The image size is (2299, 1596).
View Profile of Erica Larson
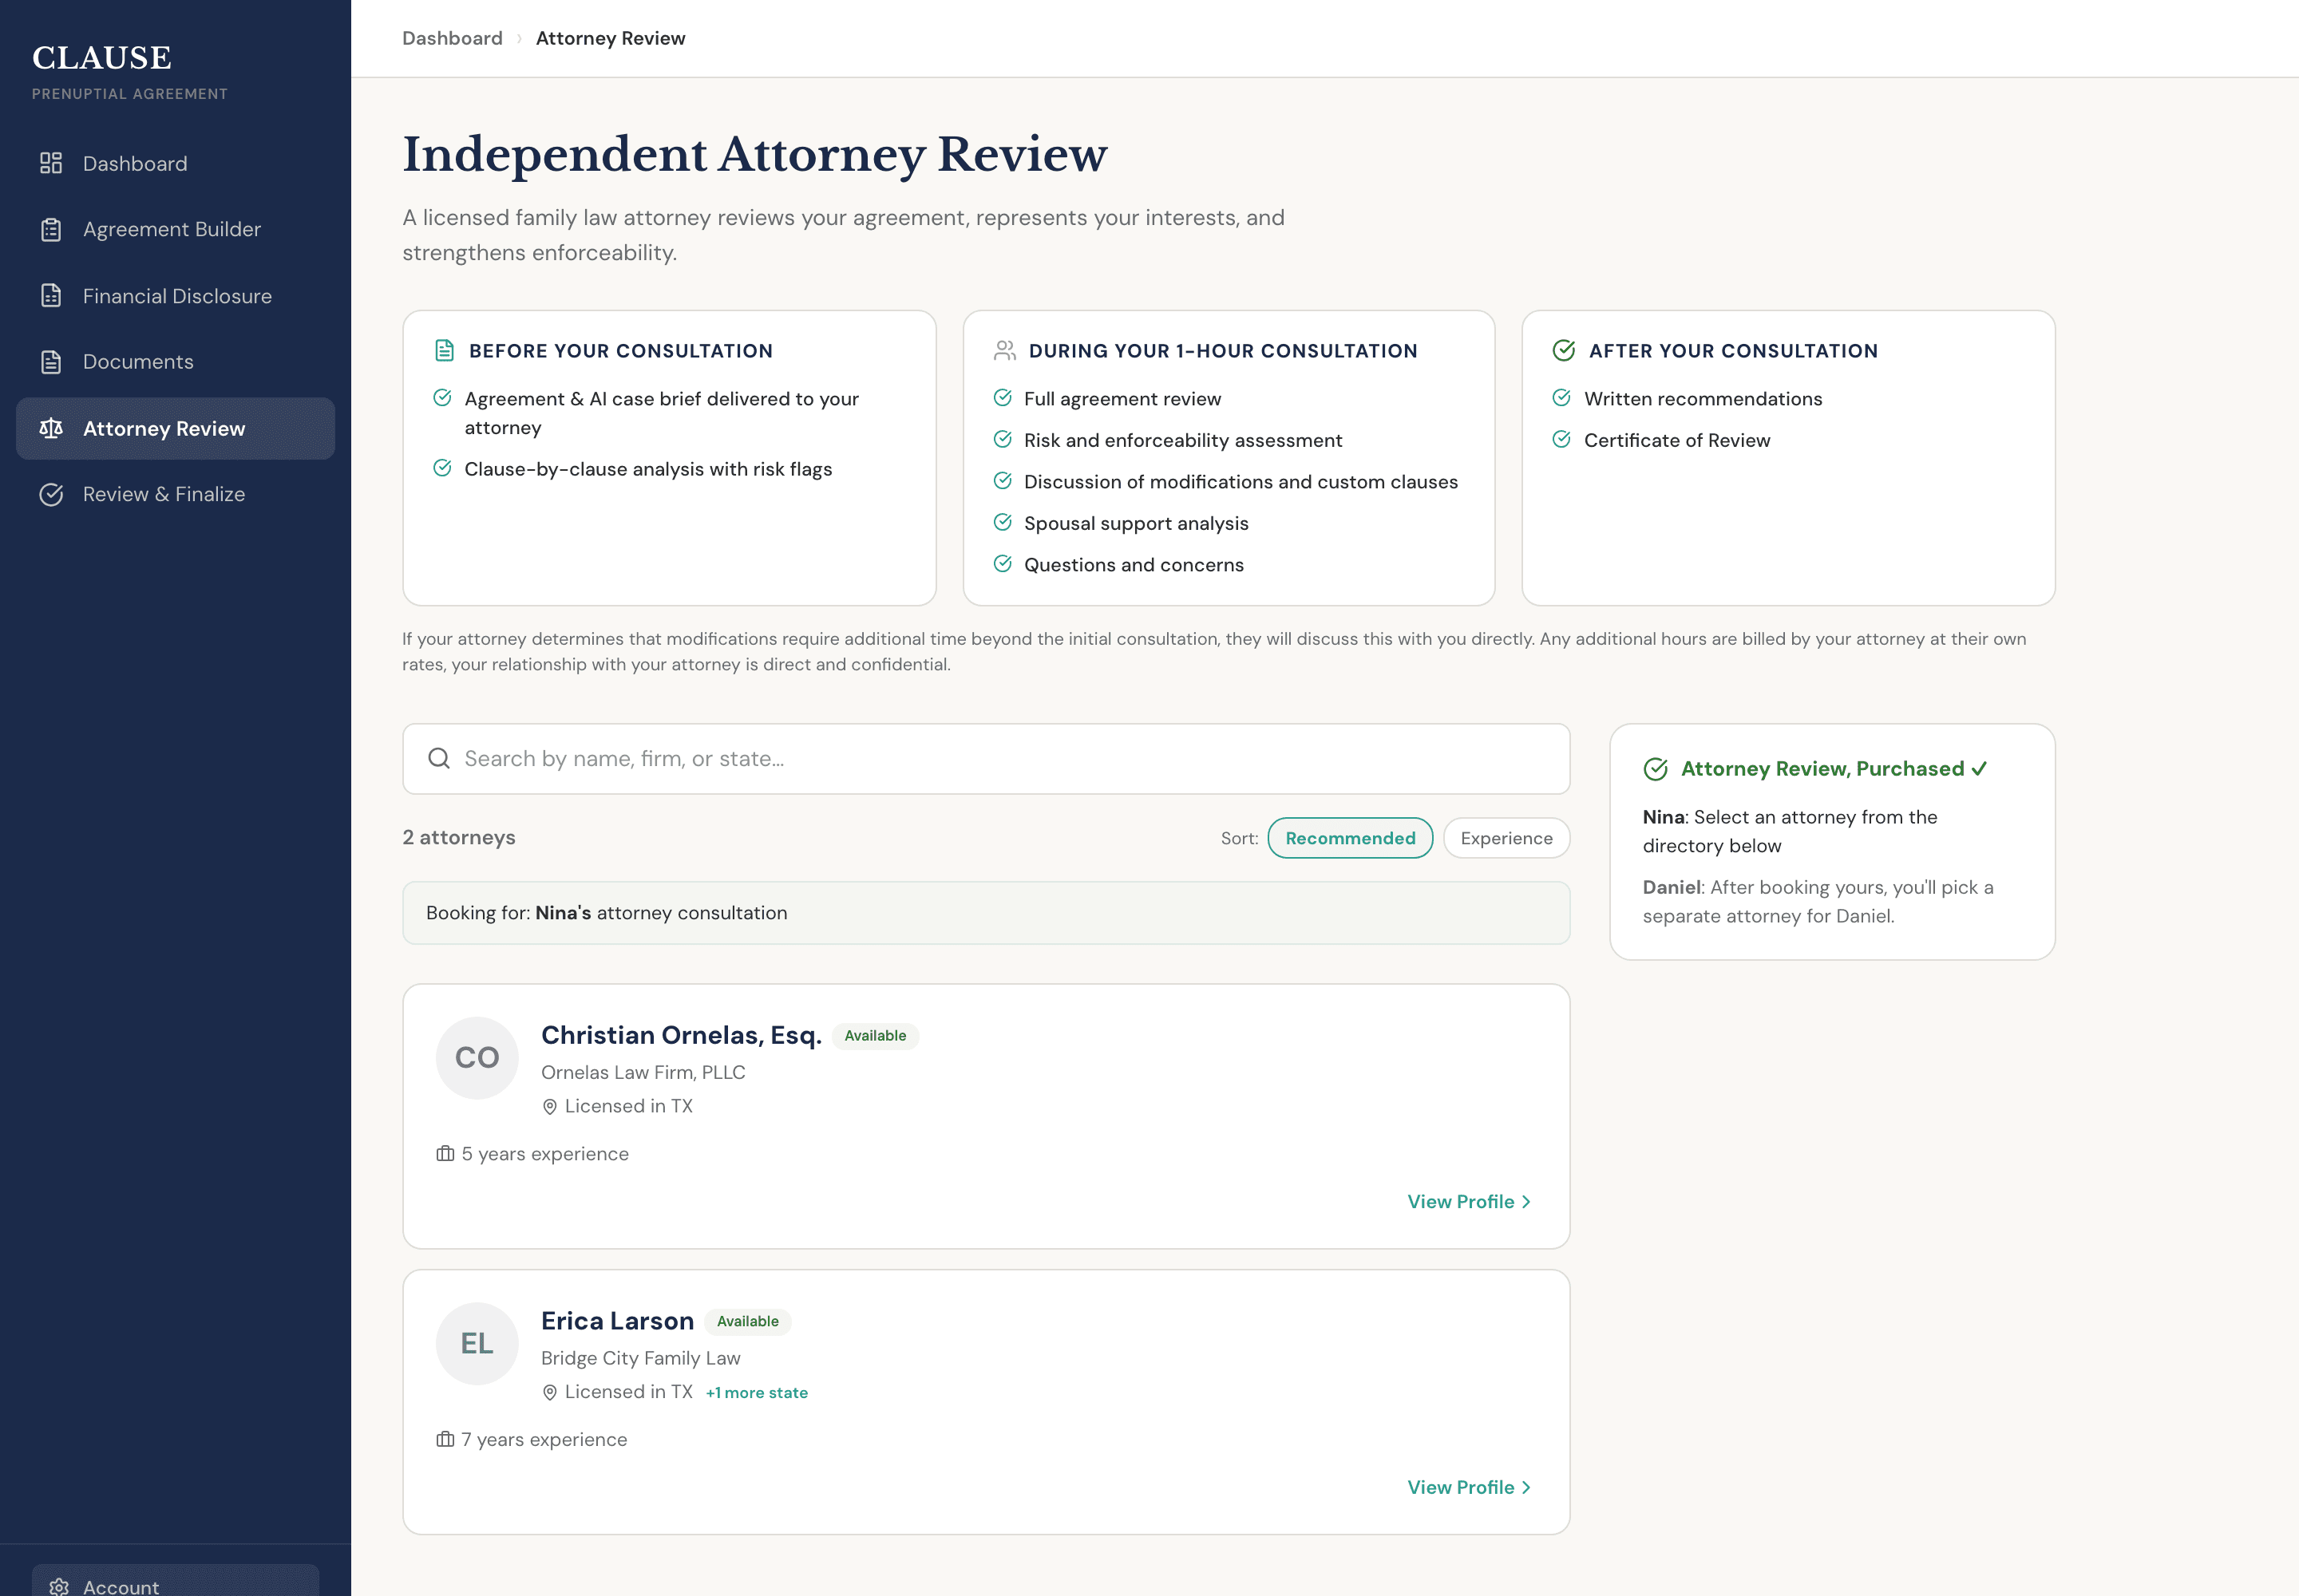1469,1487
